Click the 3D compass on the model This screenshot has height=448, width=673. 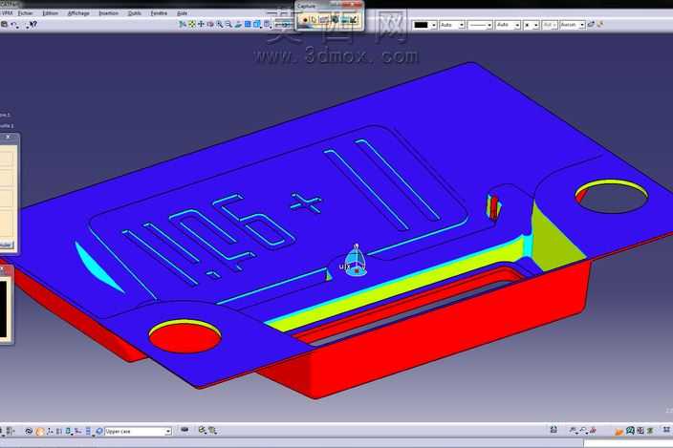(356, 260)
